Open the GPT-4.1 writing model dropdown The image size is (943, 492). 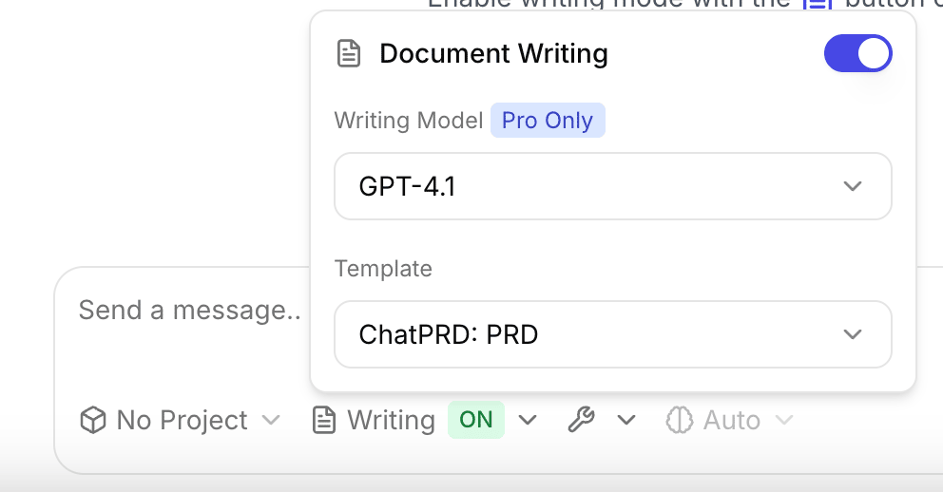point(613,186)
